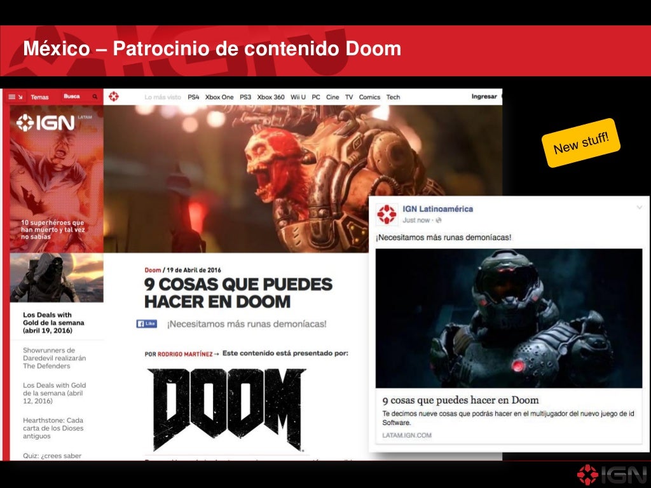Click the Ingresar login link
Image resolution: width=651 pixels, height=488 pixels.
pyautogui.click(x=484, y=97)
